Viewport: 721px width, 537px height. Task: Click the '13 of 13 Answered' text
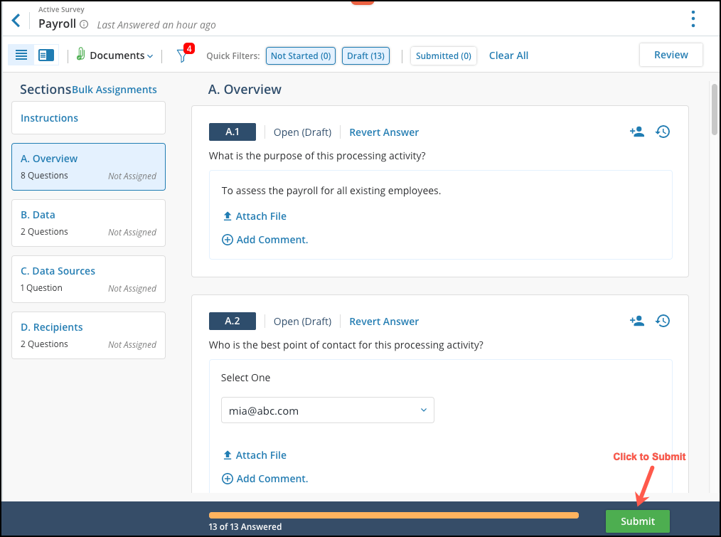245,527
